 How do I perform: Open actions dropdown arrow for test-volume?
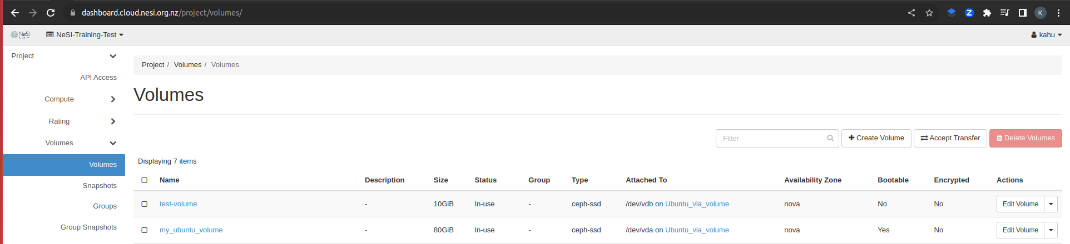click(1051, 204)
